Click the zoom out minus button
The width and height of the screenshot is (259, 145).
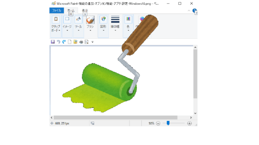tap(158, 123)
